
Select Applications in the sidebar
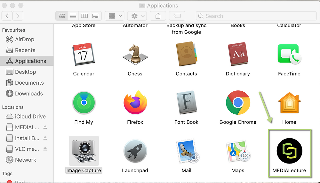pyautogui.click(x=27, y=61)
